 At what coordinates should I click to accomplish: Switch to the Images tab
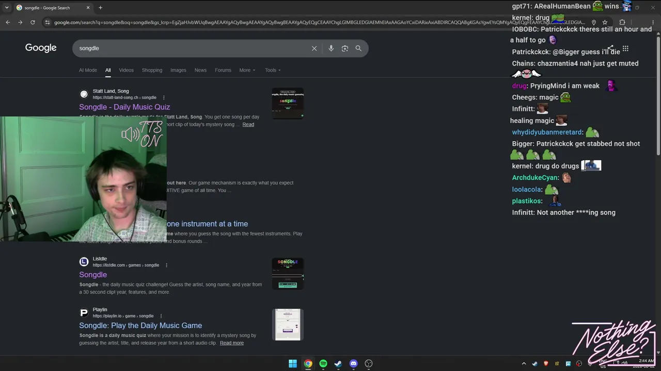178,70
